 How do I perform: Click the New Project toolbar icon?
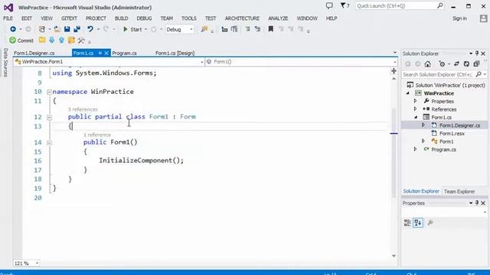42,29
